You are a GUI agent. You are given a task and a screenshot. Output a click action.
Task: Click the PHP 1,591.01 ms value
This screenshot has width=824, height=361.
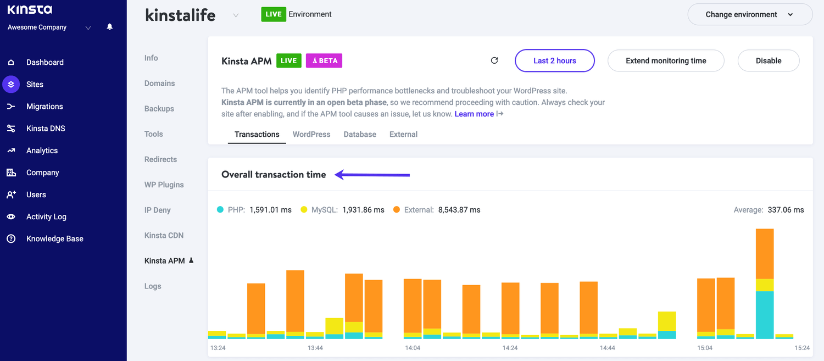271,210
